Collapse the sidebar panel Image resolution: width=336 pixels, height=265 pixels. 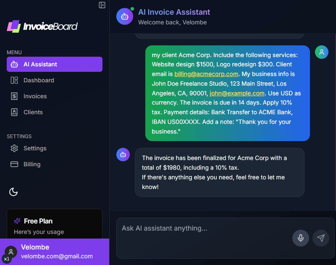click(102, 5)
